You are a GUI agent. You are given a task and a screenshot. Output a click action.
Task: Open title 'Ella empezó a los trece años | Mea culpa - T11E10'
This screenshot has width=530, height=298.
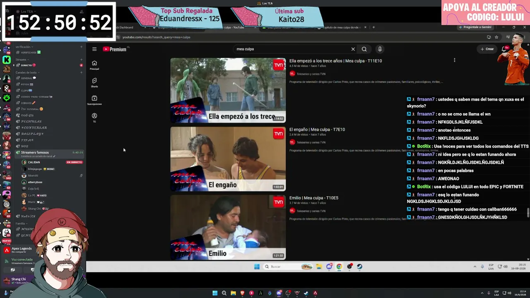(335, 61)
